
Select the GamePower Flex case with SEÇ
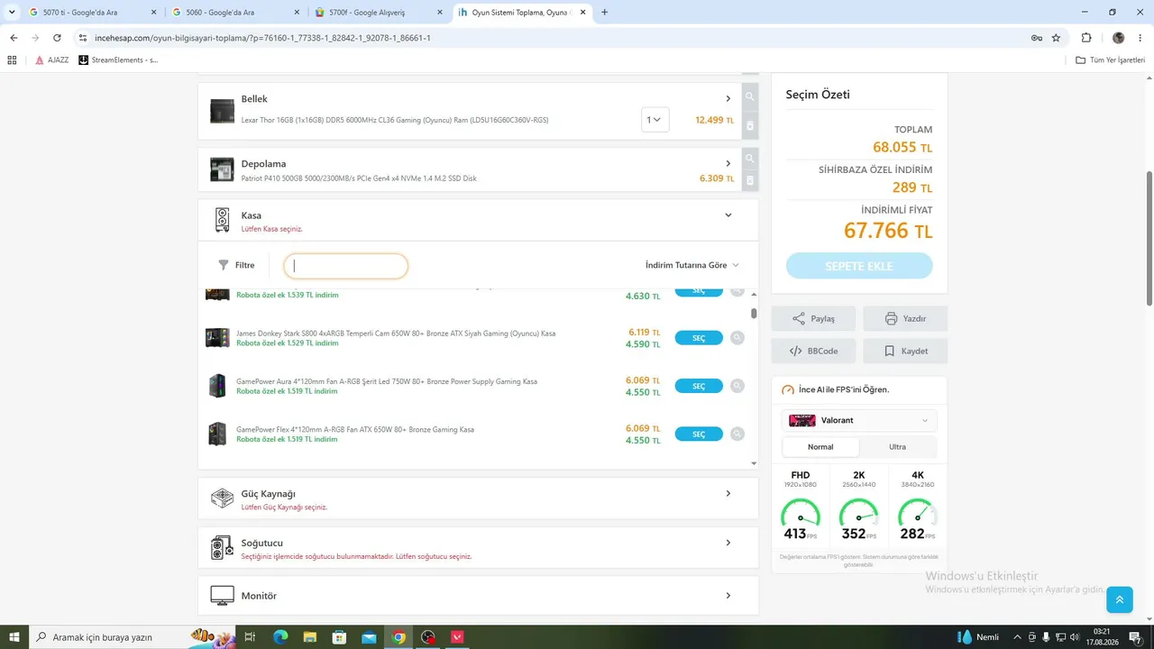pyautogui.click(x=699, y=434)
